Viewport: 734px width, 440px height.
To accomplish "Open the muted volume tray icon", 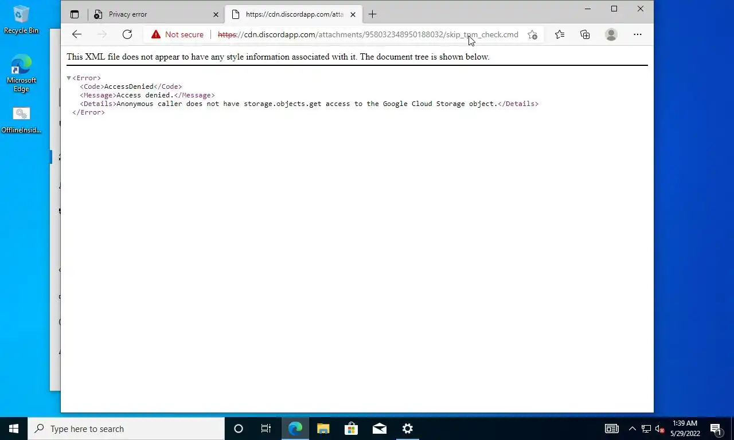I will point(659,429).
